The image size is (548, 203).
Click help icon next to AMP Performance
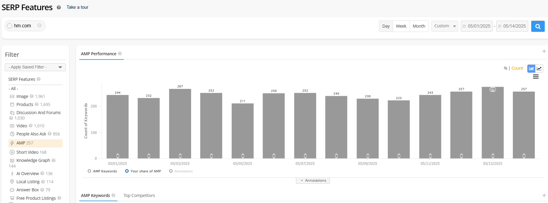120,53
